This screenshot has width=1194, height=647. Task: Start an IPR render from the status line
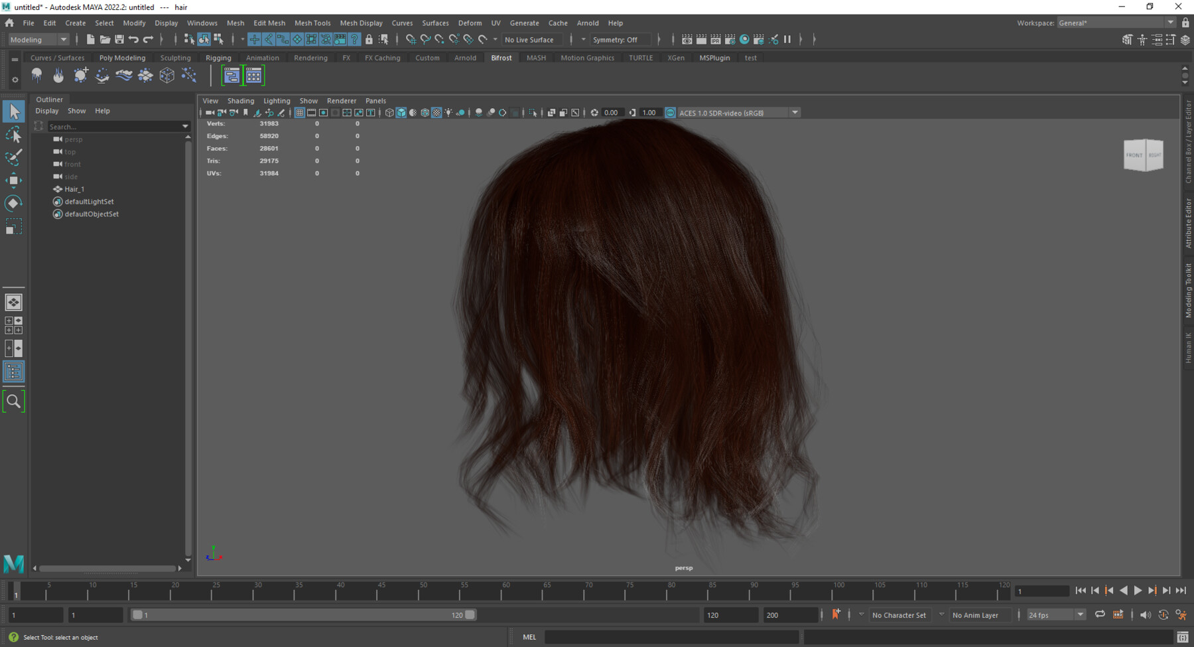pos(716,40)
